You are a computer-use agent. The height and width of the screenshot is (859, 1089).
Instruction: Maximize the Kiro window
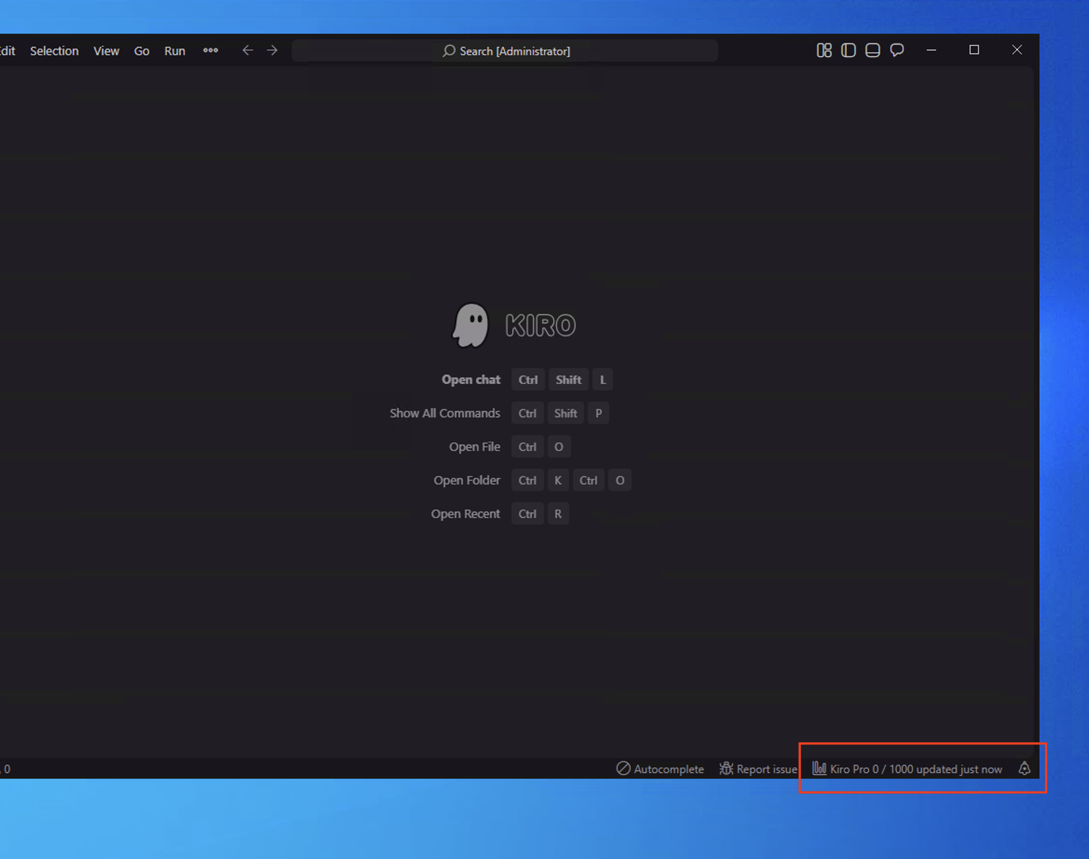click(x=974, y=50)
